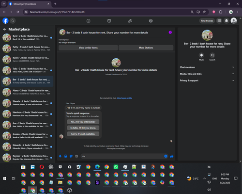Open the emoji picker in message box
Viewport: 242px width, 194px height.
166,156
